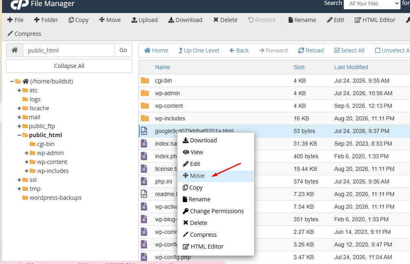Expand the tmp folder in tree
This screenshot has width=410, height=264.
[19, 189]
